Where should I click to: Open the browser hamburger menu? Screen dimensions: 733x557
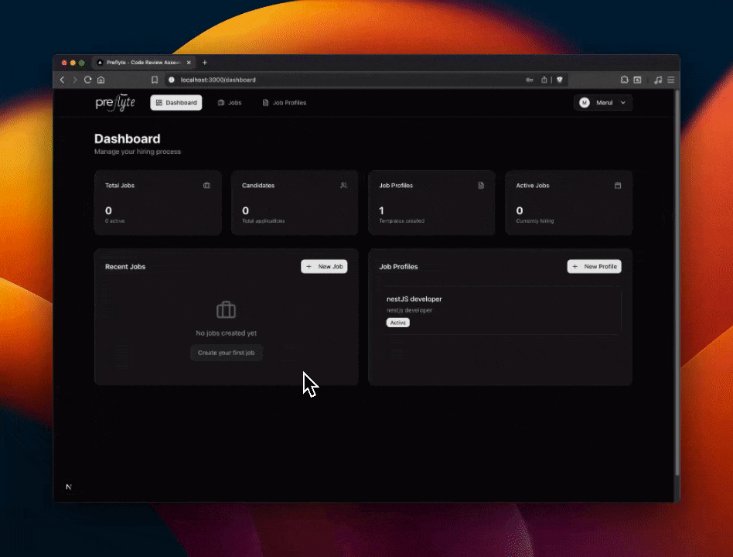[x=671, y=80]
